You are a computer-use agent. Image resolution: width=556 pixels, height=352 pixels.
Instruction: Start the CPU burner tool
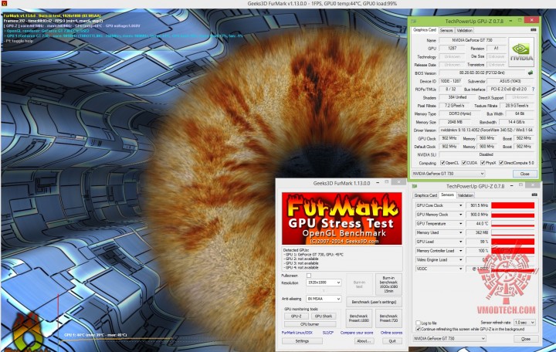click(310, 324)
